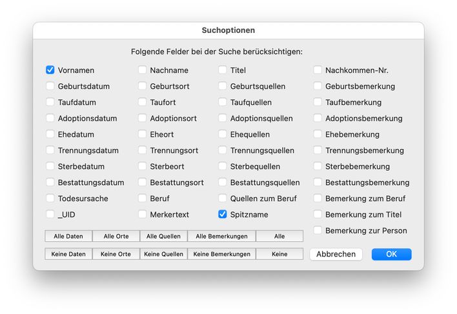Check Bemerkung zur Person
This screenshot has height=314, width=457.
point(318,230)
